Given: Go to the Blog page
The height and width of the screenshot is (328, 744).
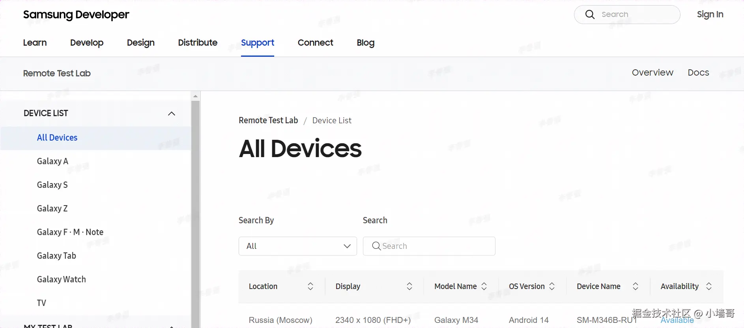Looking at the screenshot, I should (366, 43).
